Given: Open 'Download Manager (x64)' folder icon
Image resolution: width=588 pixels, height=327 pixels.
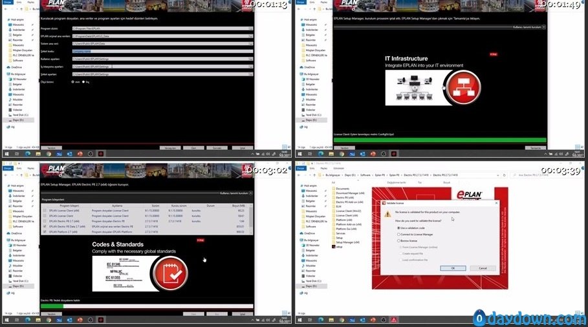Looking at the screenshot, I should (x=334, y=193).
